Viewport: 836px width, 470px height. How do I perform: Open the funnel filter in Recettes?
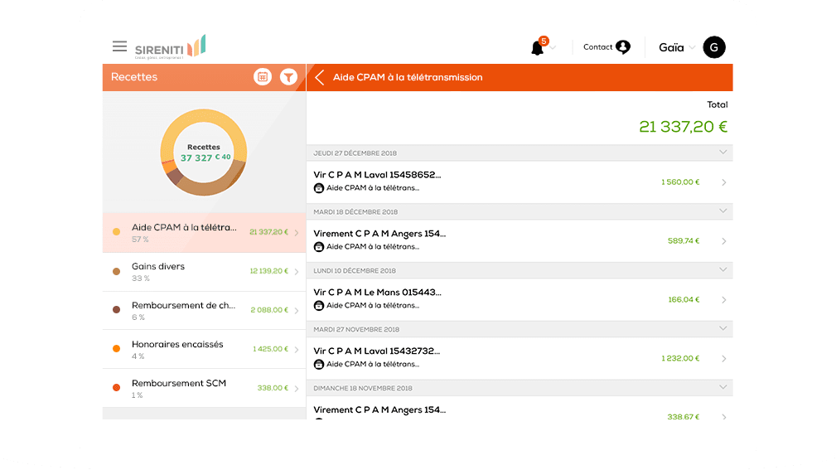288,77
